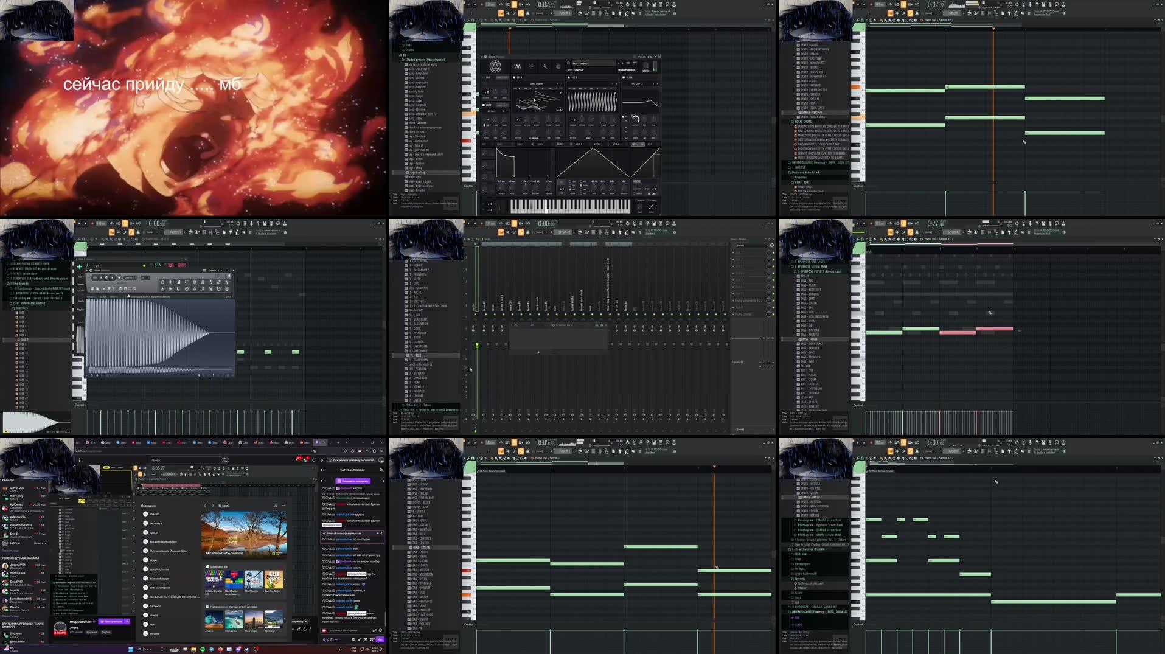Open ON INPUT dropdown in Edison
The image size is (1165, 654).
[130, 277]
